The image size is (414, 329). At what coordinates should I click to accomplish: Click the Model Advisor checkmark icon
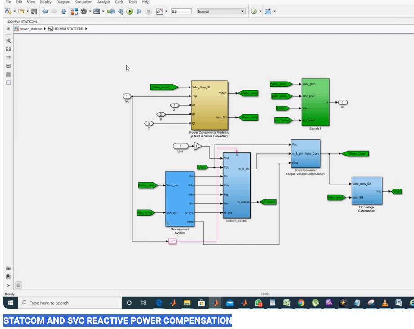254,11
